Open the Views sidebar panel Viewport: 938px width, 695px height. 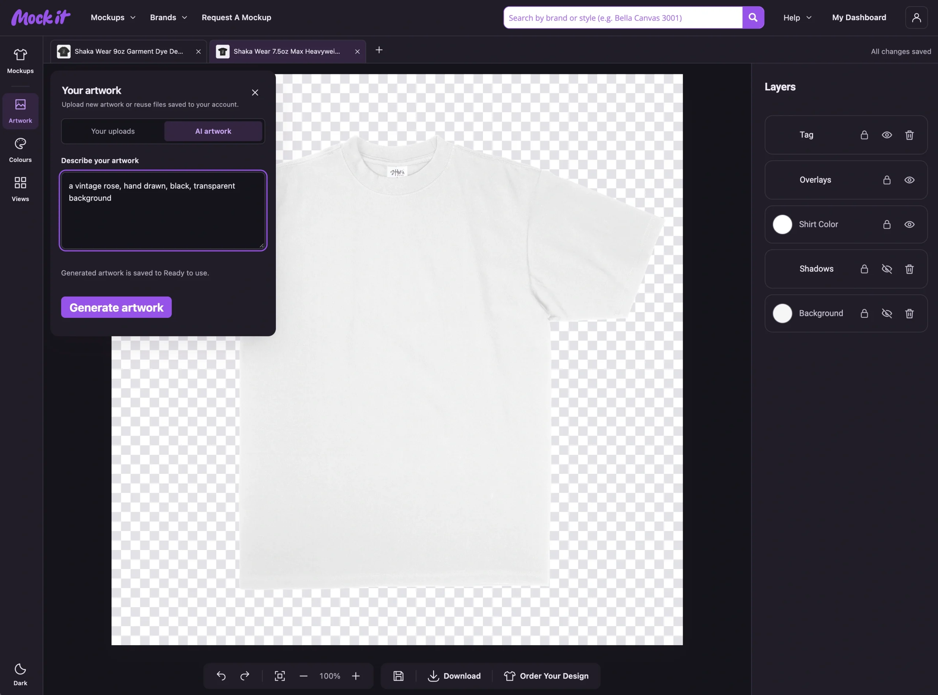click(x=20, y=189)
